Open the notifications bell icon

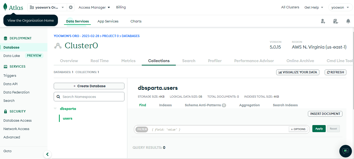pos(348,21)
